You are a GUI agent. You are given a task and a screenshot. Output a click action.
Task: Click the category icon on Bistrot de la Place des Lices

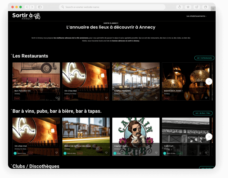65,153
